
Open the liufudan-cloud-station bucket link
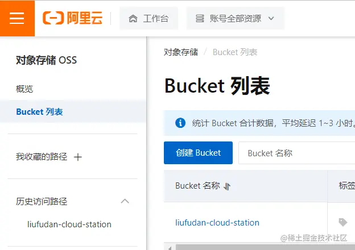point(217,223)
